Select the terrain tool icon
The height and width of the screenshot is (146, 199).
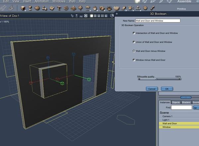tap(73, 8)
